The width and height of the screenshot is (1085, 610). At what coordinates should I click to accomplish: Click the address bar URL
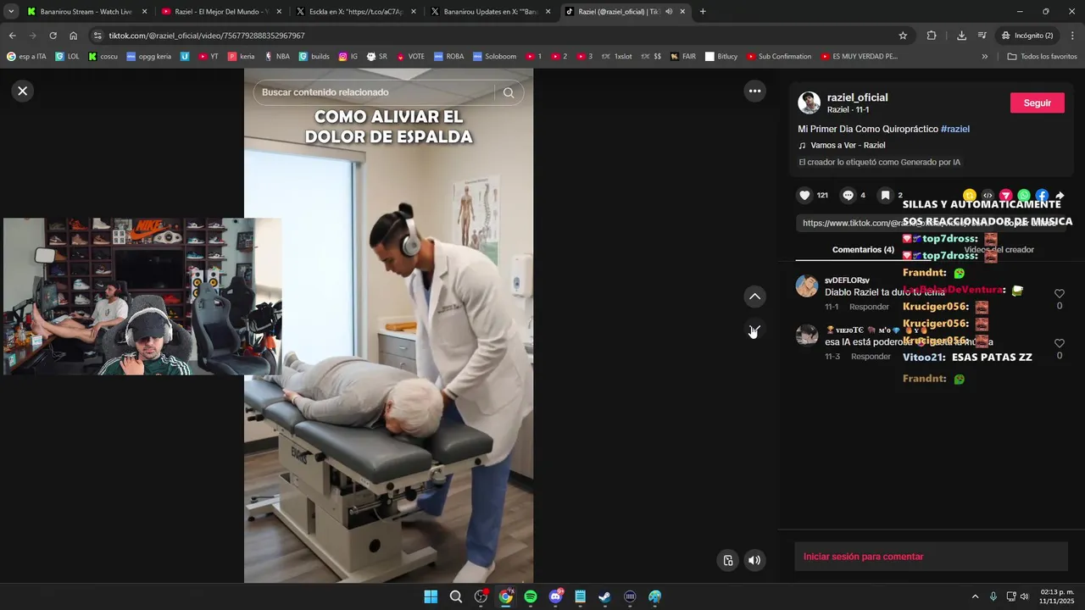(207, 36)
